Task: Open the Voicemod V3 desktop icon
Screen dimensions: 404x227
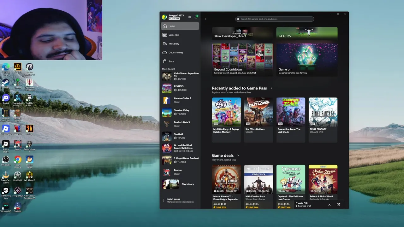Action: 6,207
